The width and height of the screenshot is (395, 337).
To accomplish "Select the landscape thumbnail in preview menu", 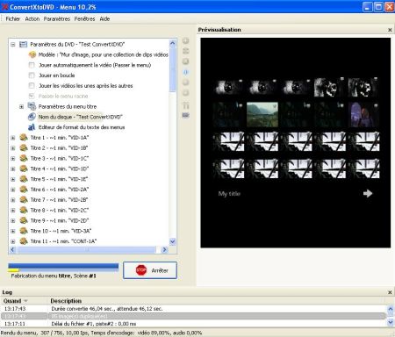I will pos(262,114).
